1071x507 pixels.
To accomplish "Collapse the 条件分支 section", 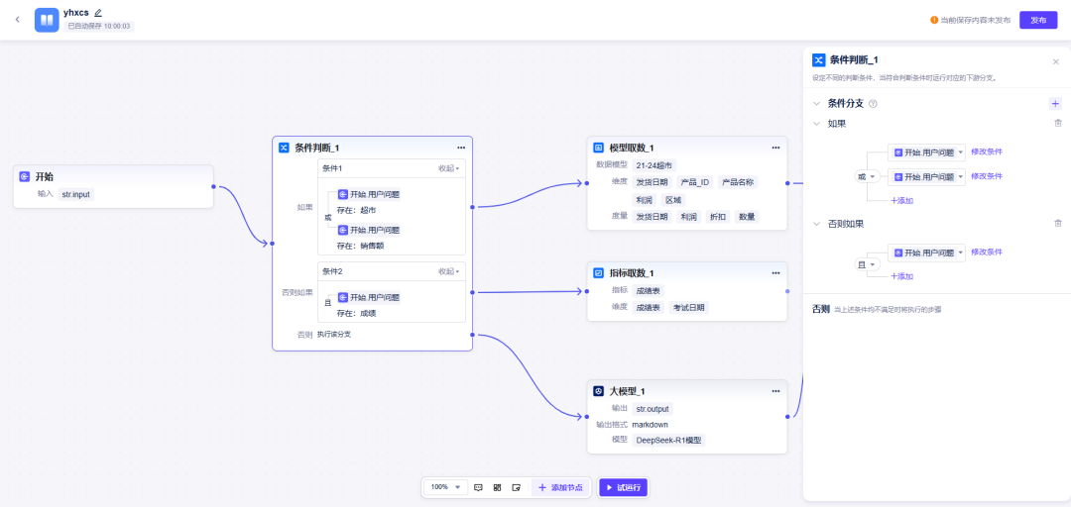I will pos(815,104).
